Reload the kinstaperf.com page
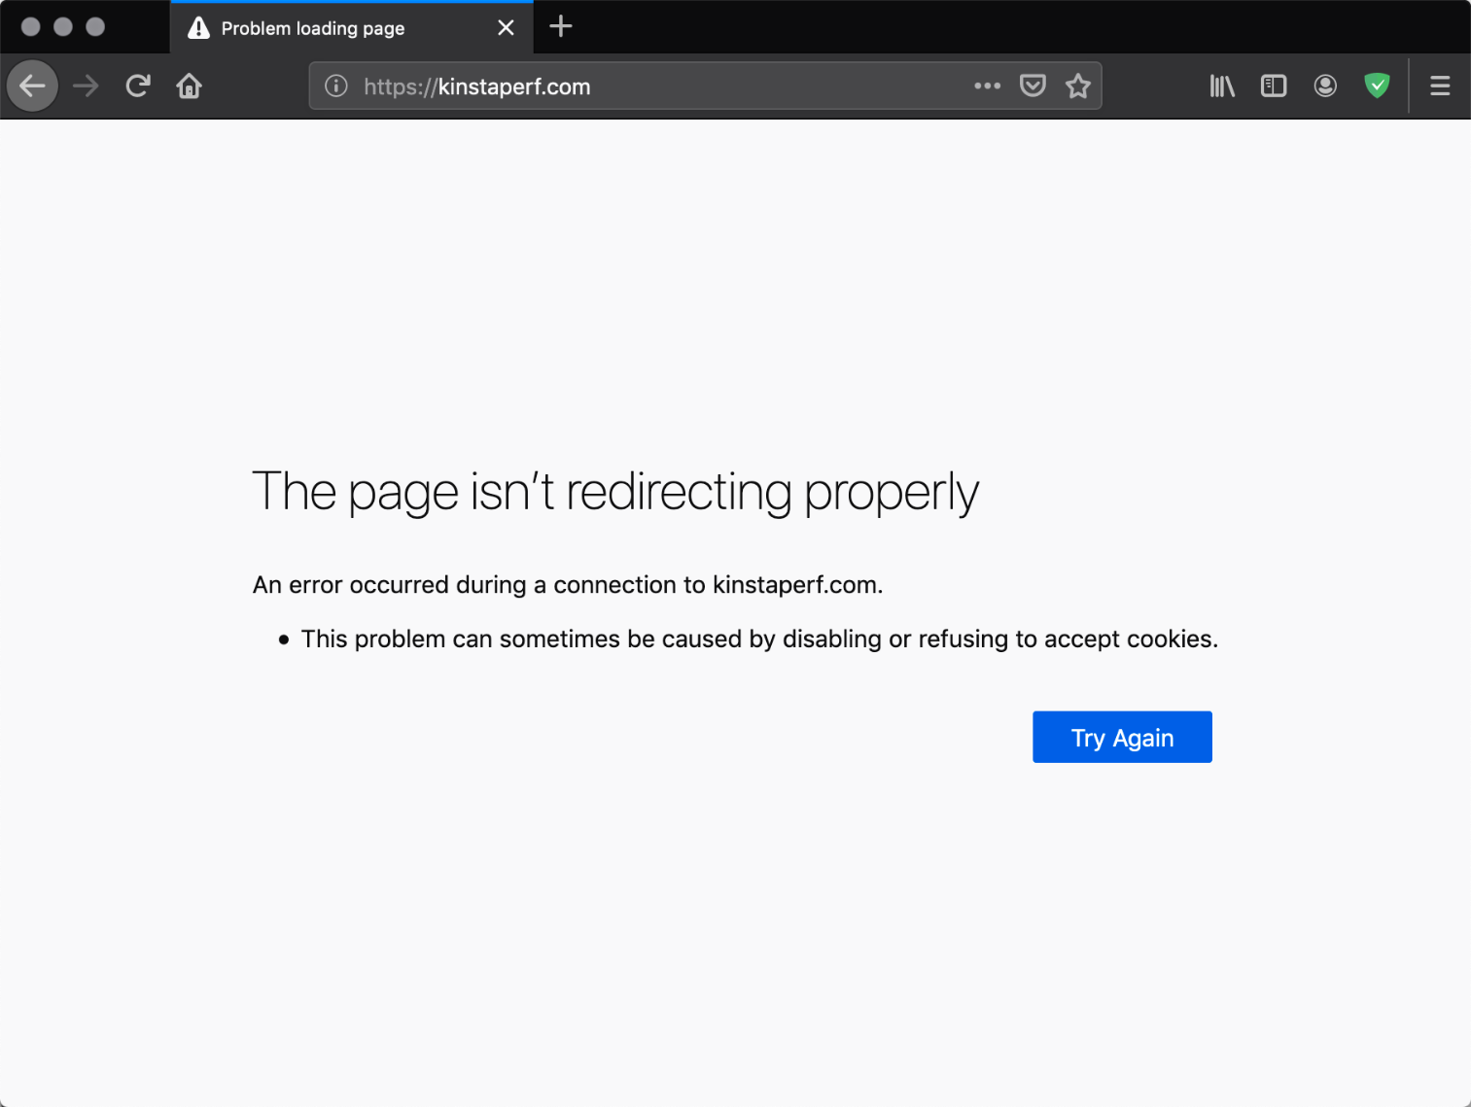This screenshot has height=1107, width=1471. click(137, 86)
